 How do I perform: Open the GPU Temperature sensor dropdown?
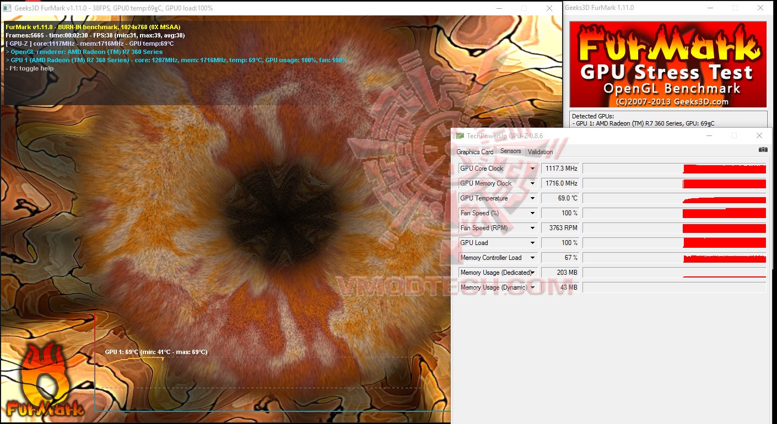click(x=533, y=198)
